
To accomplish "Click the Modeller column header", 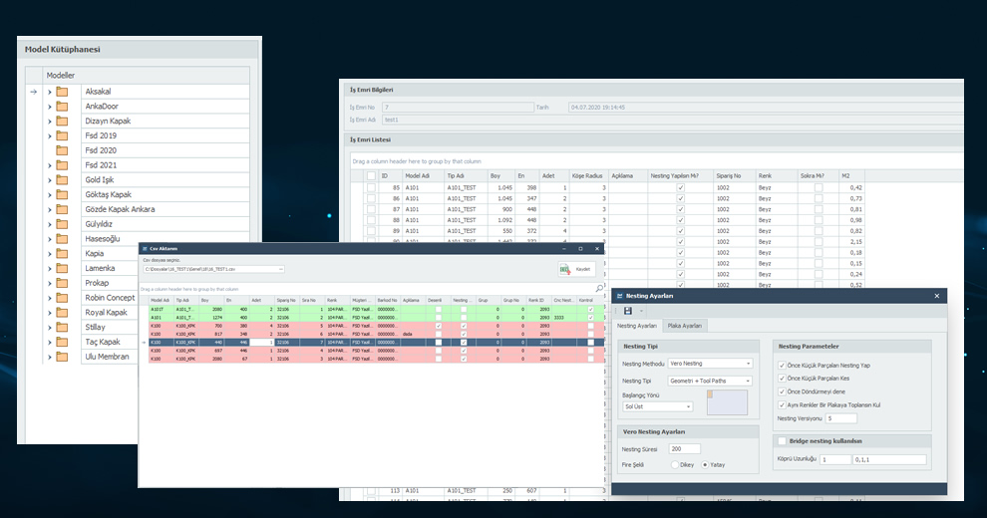I will [x=146, y=76].
